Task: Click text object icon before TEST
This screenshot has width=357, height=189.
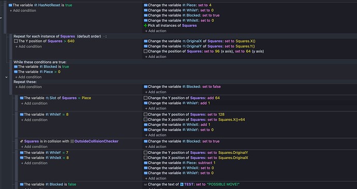Action: [182, 184]
